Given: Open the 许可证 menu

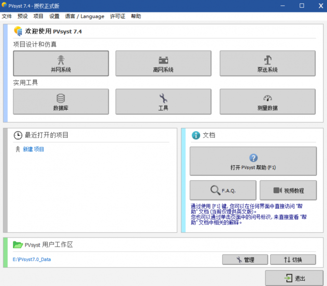Looking at the screenshot, I should [118, 16].
